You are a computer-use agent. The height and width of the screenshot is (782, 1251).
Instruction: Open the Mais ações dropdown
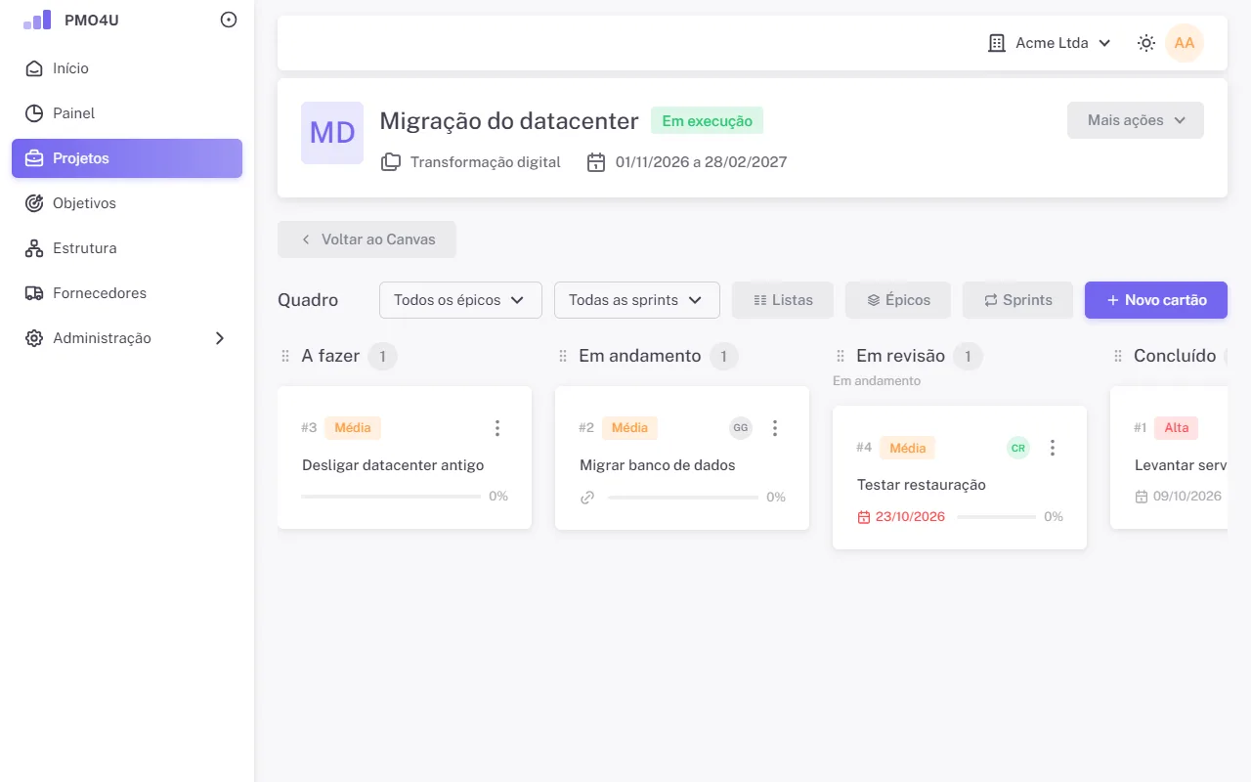pos(1136,120)
